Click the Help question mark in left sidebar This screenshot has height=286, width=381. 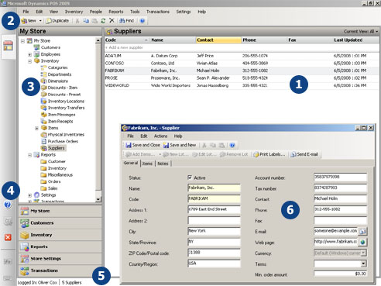pyautogui.click(x=8, y=205)
